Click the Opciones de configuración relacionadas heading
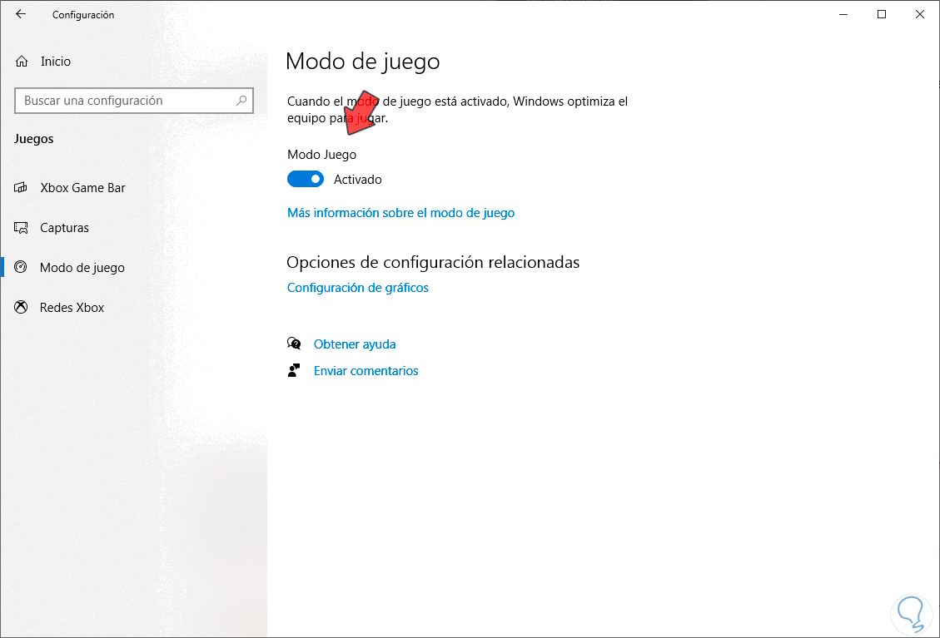This screenshot has height=638, width=940. click(x=433, y=262)
